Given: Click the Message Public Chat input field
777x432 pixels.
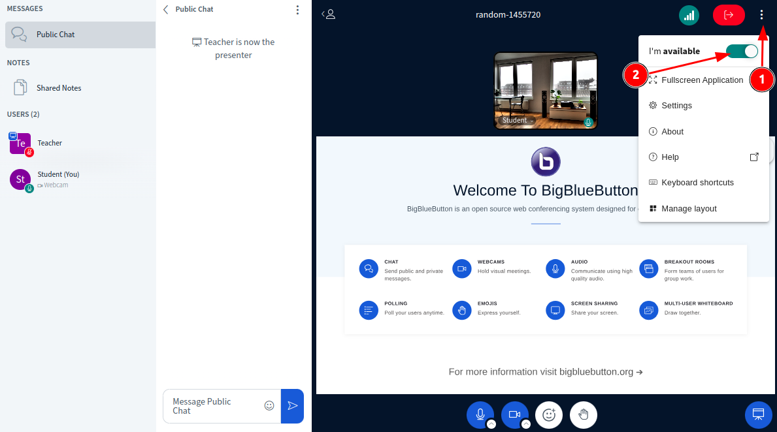Looking at the screenshot, I should coord(214,406).
